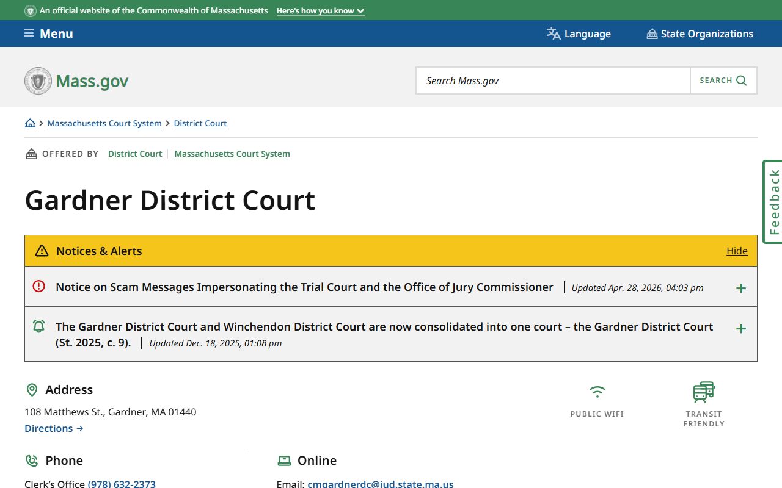This screenshot has height=488, width=782.
Task: Click the Online laptop icon
Action: coord(284,461)
